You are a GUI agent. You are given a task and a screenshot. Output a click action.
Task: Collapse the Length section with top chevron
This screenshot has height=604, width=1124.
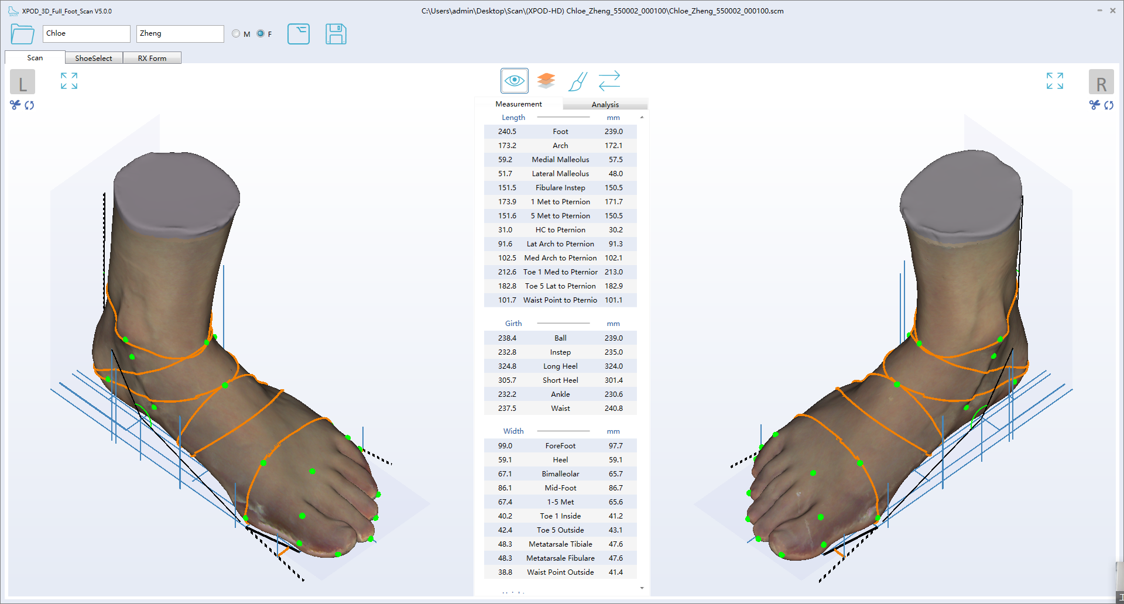click(x=642, y=116)
